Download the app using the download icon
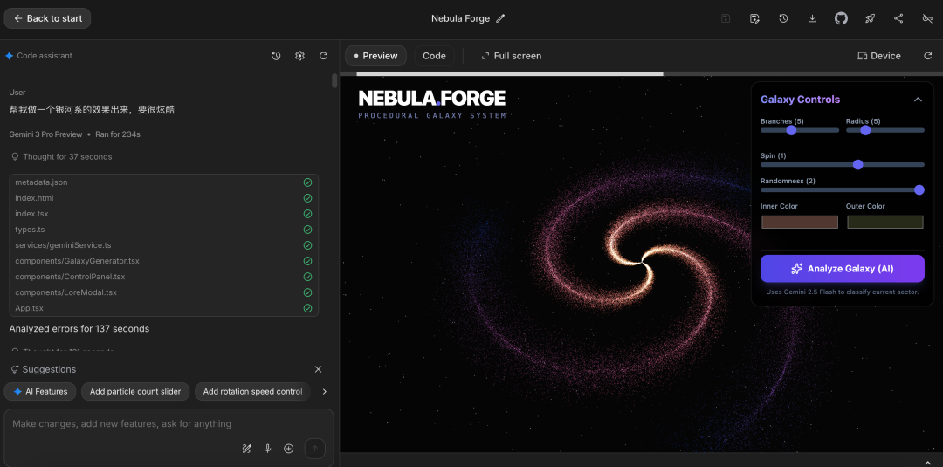 coord(812,18)
